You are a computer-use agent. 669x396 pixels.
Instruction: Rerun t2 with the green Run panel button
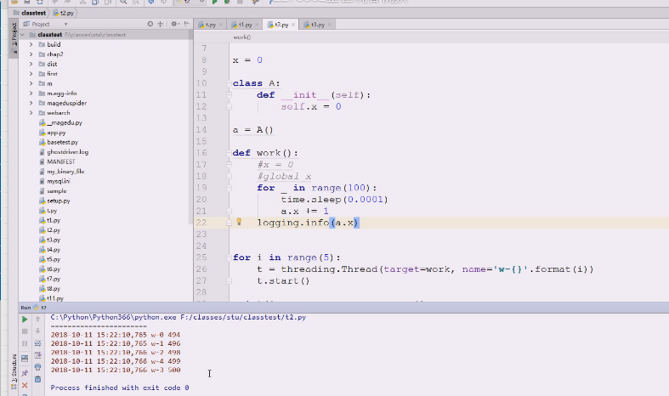[25, 320]
